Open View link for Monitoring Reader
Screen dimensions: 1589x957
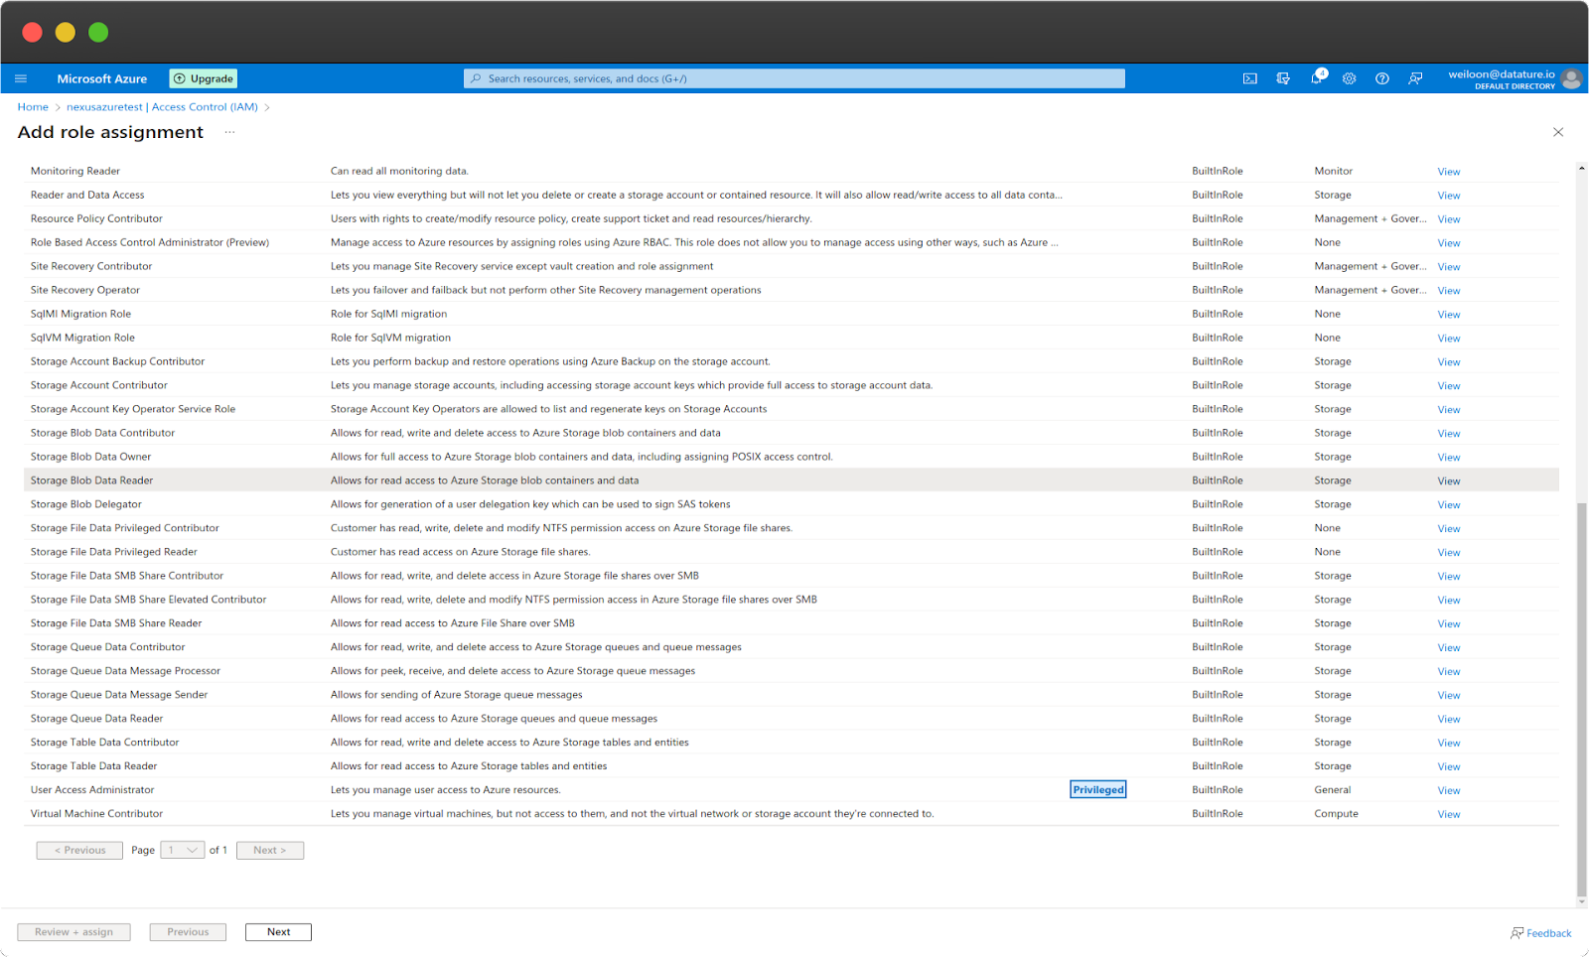1449,172
